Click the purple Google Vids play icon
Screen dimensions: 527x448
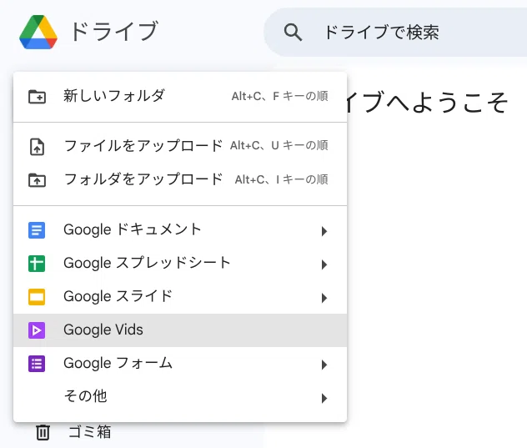pyautogui.click(x=37, y=330)
